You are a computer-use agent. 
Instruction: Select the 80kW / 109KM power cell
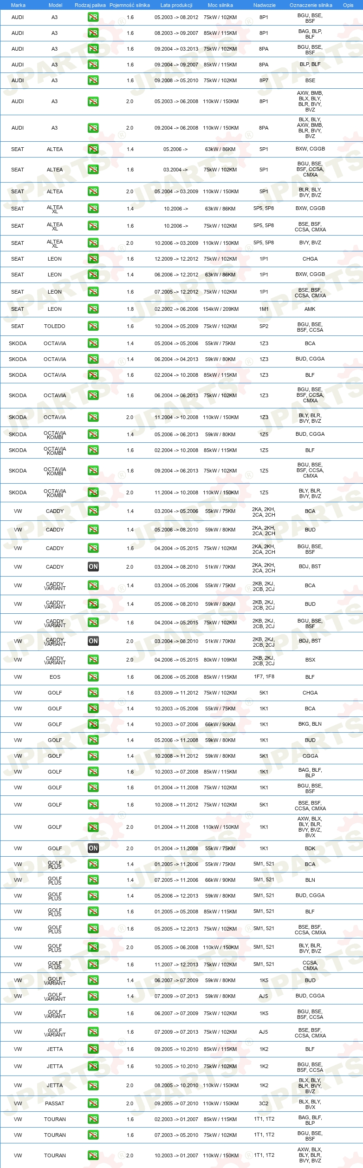pyautogui.click(x=220, y=660)
